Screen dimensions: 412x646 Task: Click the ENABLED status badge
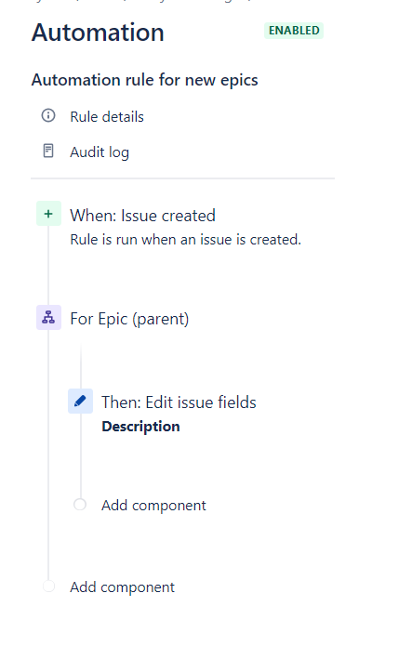click(294, 31)
